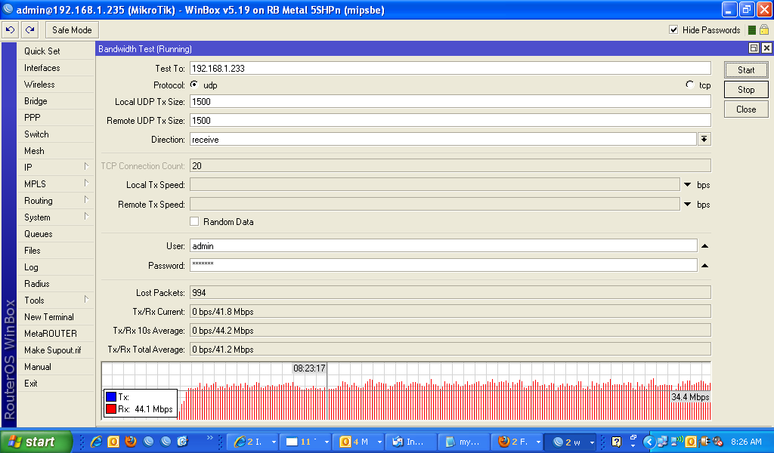The image size is (774, 453).
Task: Open Quick Set in the sidebar
Action: pyautogui.click(x=56, y=51)
